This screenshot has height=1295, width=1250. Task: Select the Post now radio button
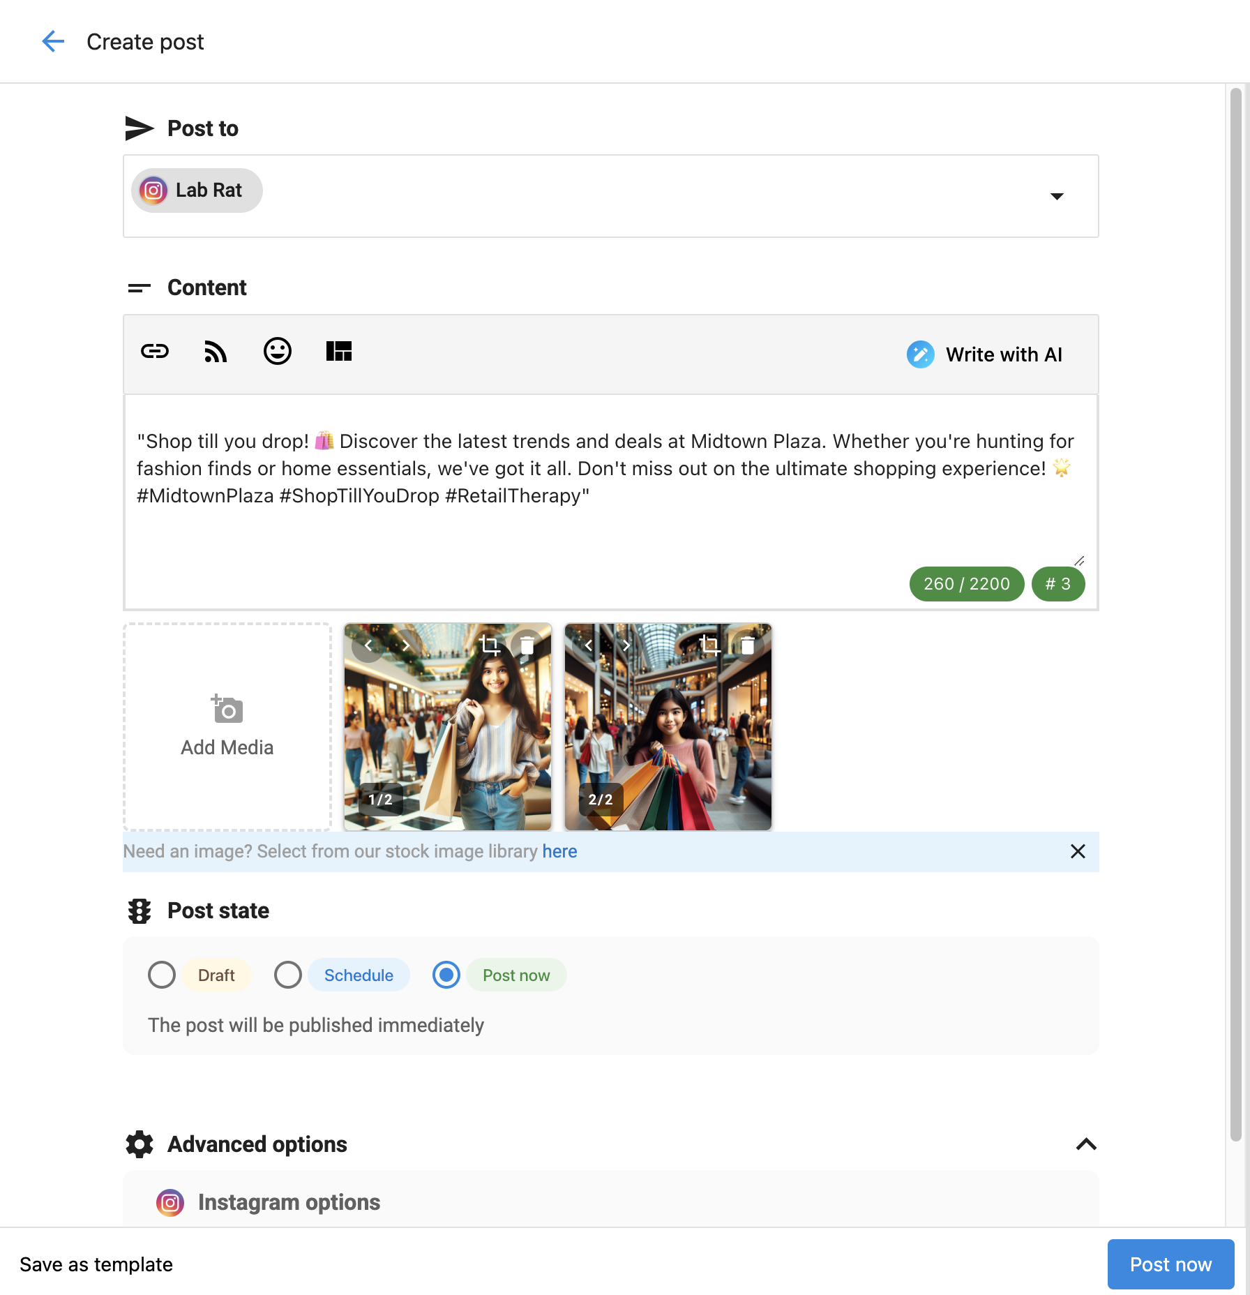(446, 975)
